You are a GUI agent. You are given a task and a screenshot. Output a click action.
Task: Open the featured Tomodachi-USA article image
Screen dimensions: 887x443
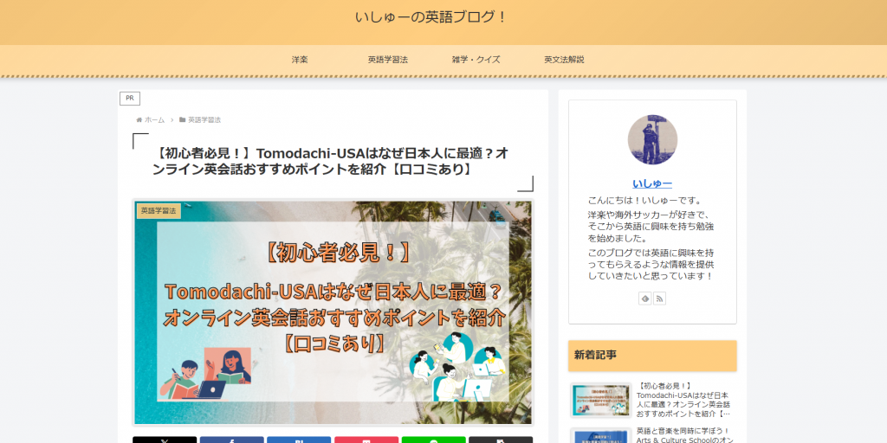[333, 312]
